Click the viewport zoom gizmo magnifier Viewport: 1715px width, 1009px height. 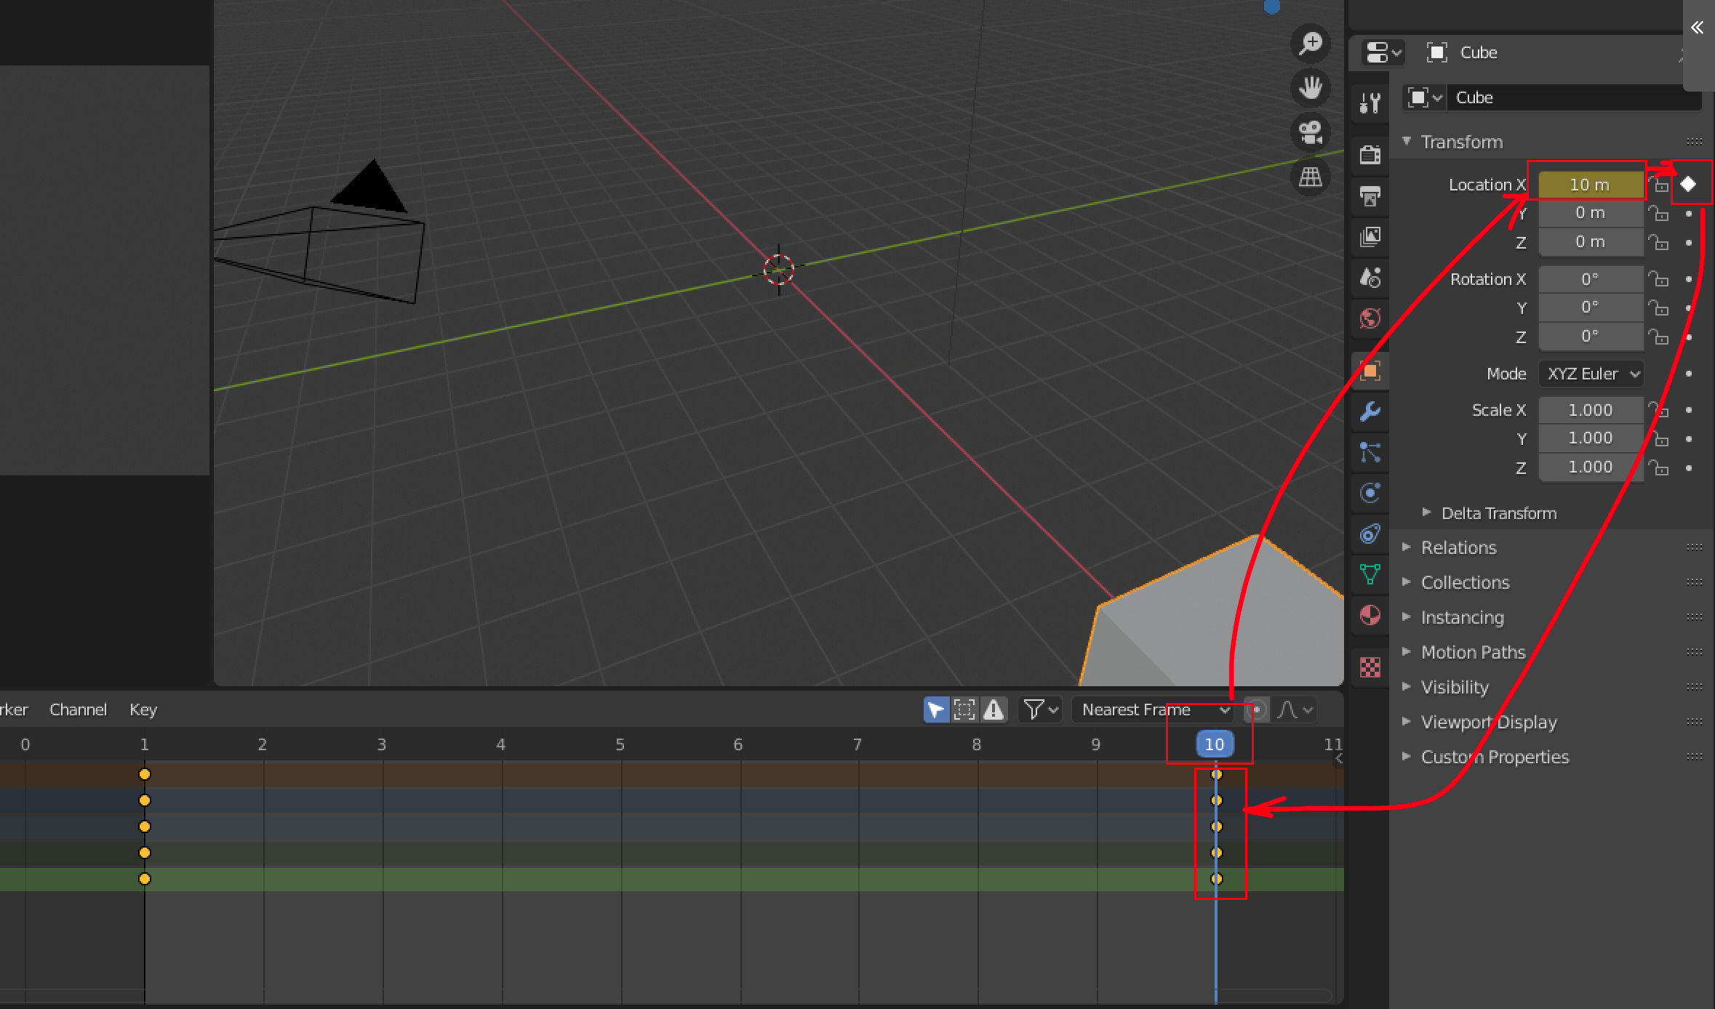1311,43
